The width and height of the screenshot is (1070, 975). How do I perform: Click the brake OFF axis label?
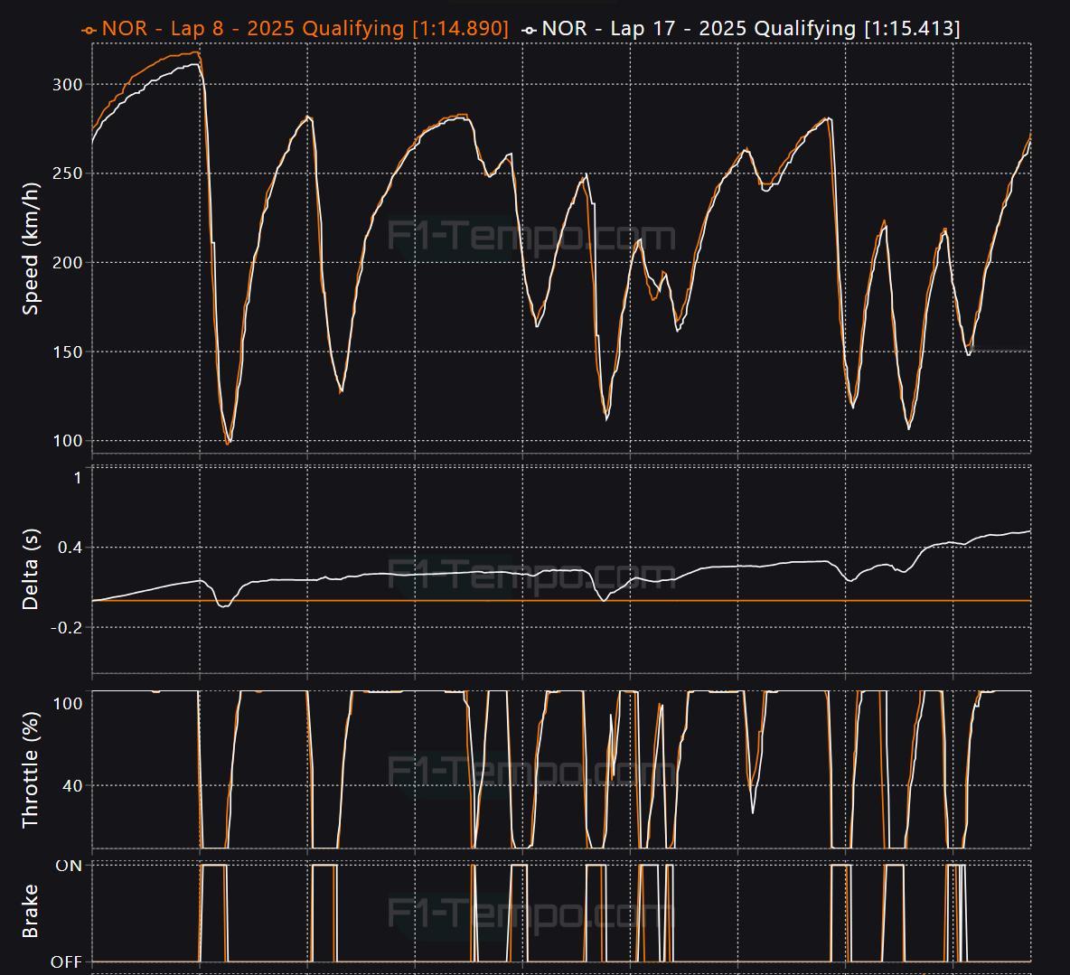click(x=66, y=962)
